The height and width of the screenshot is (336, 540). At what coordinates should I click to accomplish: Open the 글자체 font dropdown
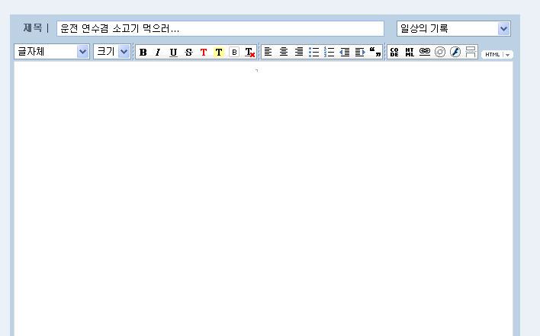(x=52, y=52)
